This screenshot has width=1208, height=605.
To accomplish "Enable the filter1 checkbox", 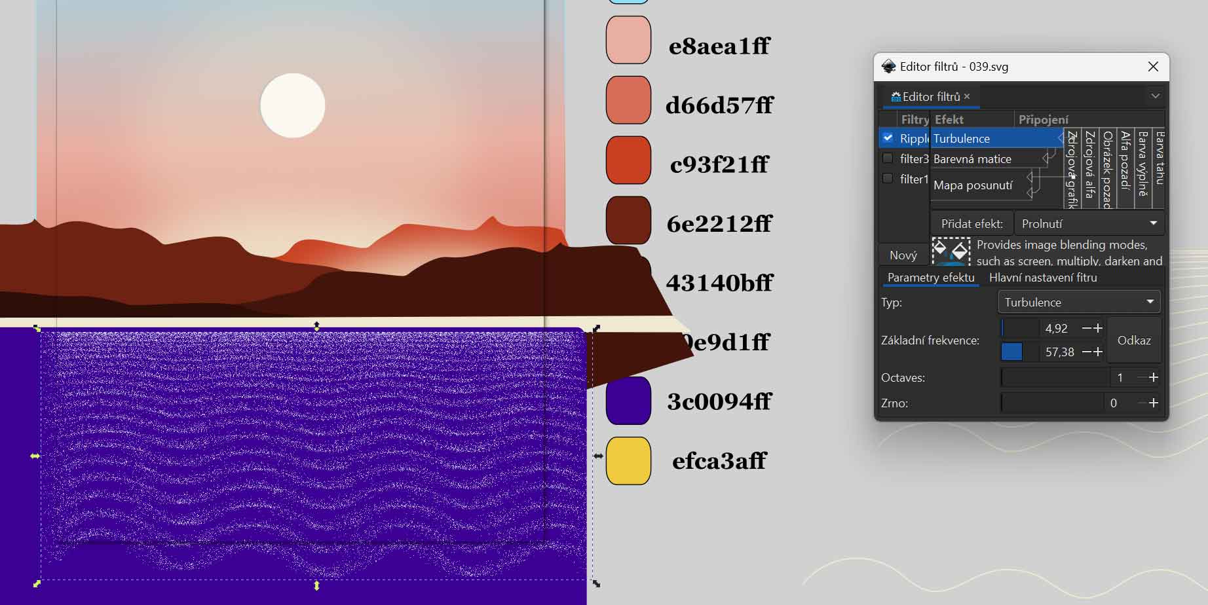I will 888,179.
